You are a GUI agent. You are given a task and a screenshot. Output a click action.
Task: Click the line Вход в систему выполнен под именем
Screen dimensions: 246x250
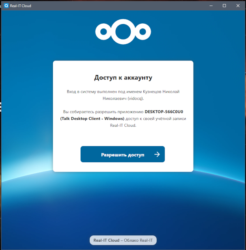coord(104,92)
